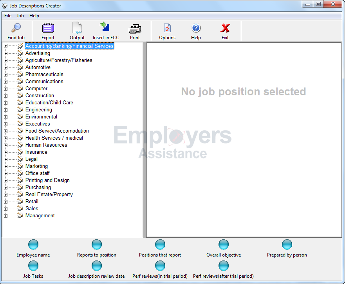Click the splitter between tree and preview

click(145, 139)
